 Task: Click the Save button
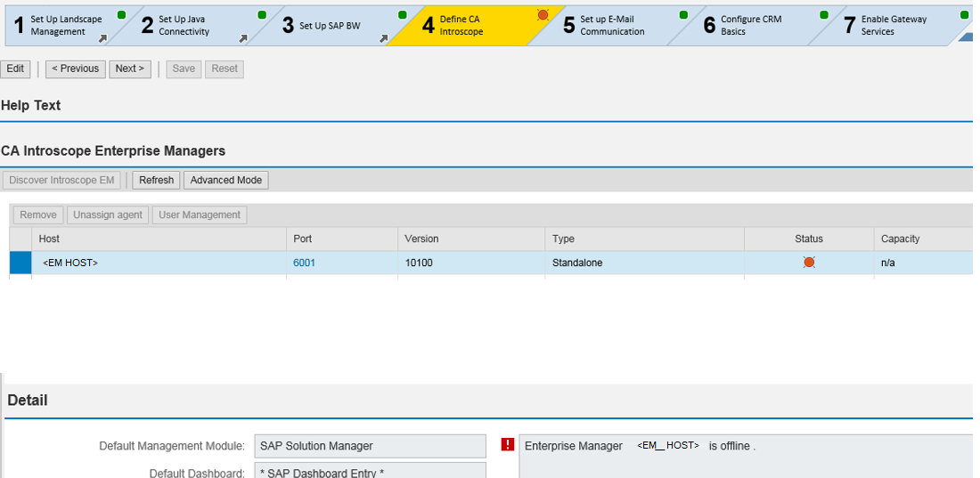click(x=184, y=69)
